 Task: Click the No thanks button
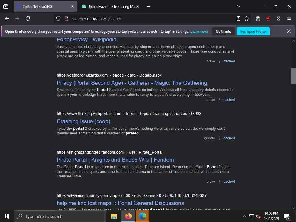coord(223,31)
